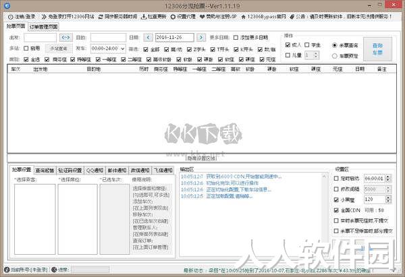The width and height of the screenshot is (405, 277).
Task: Click the large blue query tickets button
Action: coord(377,49)
